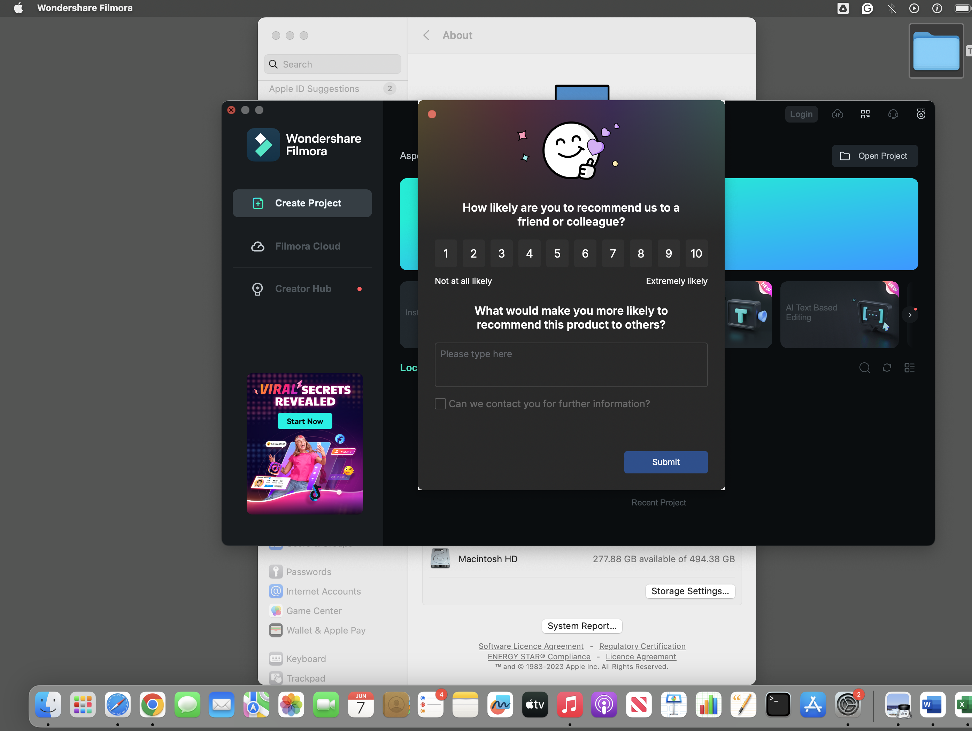This screenshot has width=972, height=731.
Task: Select rating 5 in survey
Action: [557, 253]
